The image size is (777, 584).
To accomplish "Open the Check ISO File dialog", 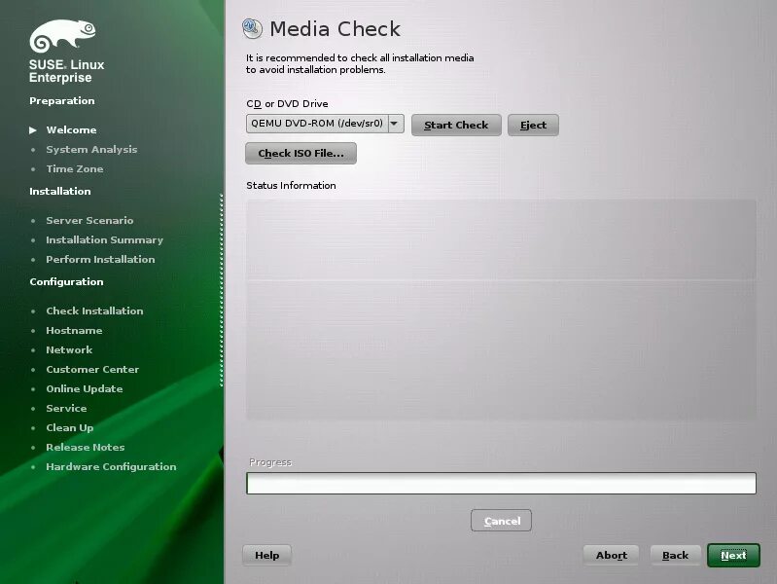I will coord(300,154).
